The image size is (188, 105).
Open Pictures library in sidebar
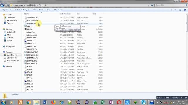10,38
